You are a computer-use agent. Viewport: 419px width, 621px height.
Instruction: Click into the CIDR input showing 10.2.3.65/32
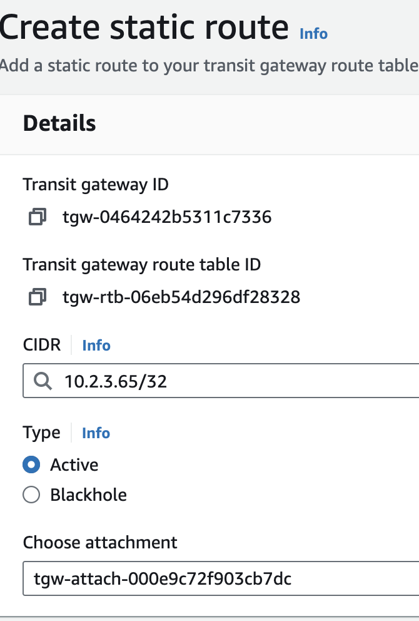pos(238,381)
